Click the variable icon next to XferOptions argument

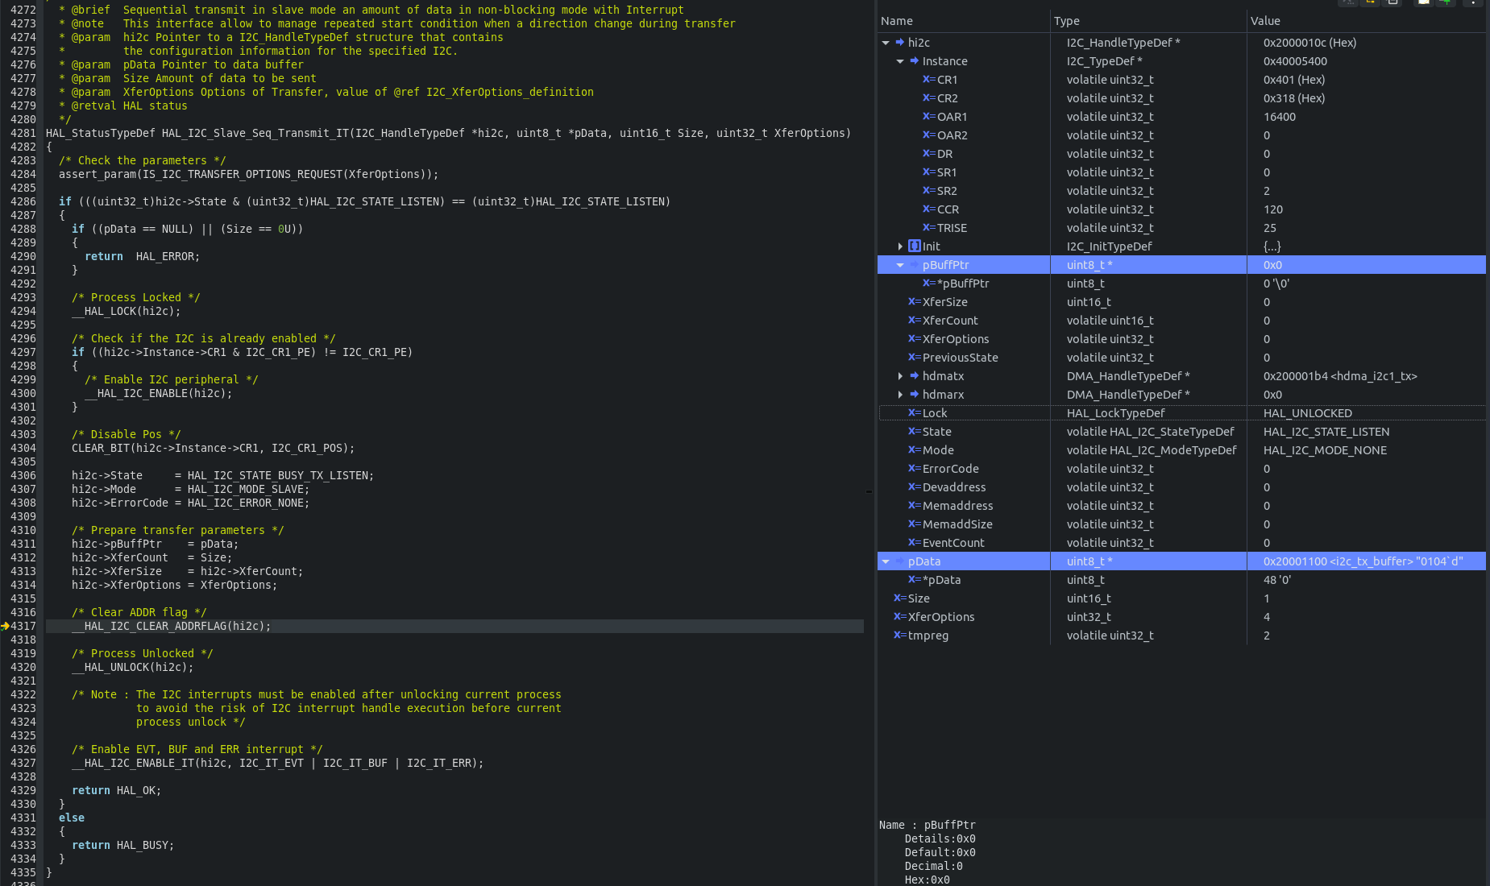tap(899, 617)
